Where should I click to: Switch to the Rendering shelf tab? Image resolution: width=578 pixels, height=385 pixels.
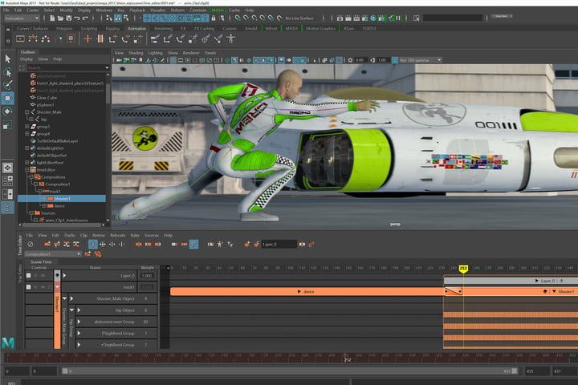pos(163,28)
